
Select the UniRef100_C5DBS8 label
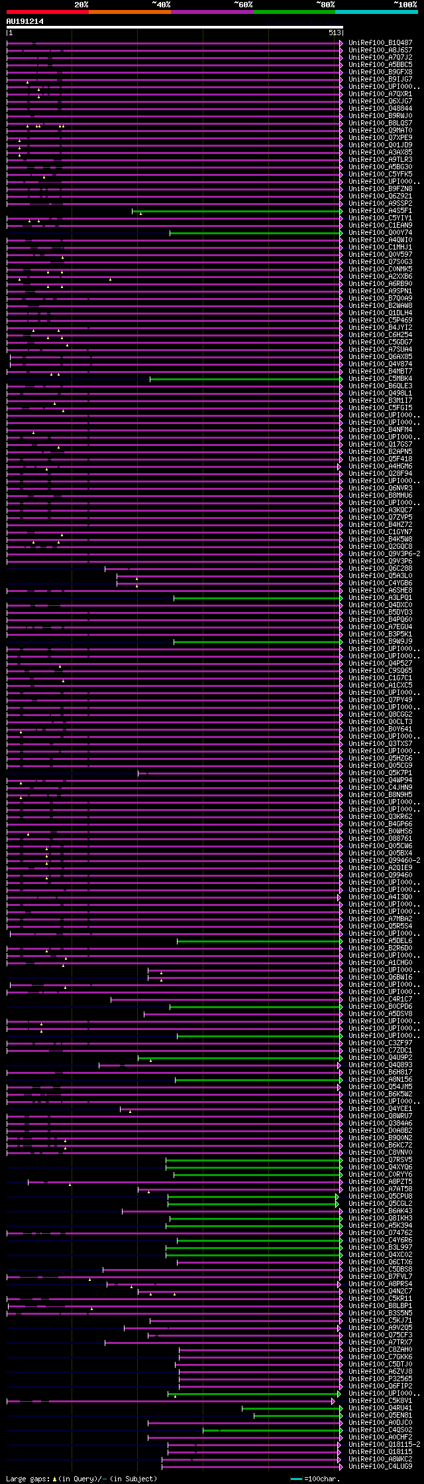click(380, 1269)
